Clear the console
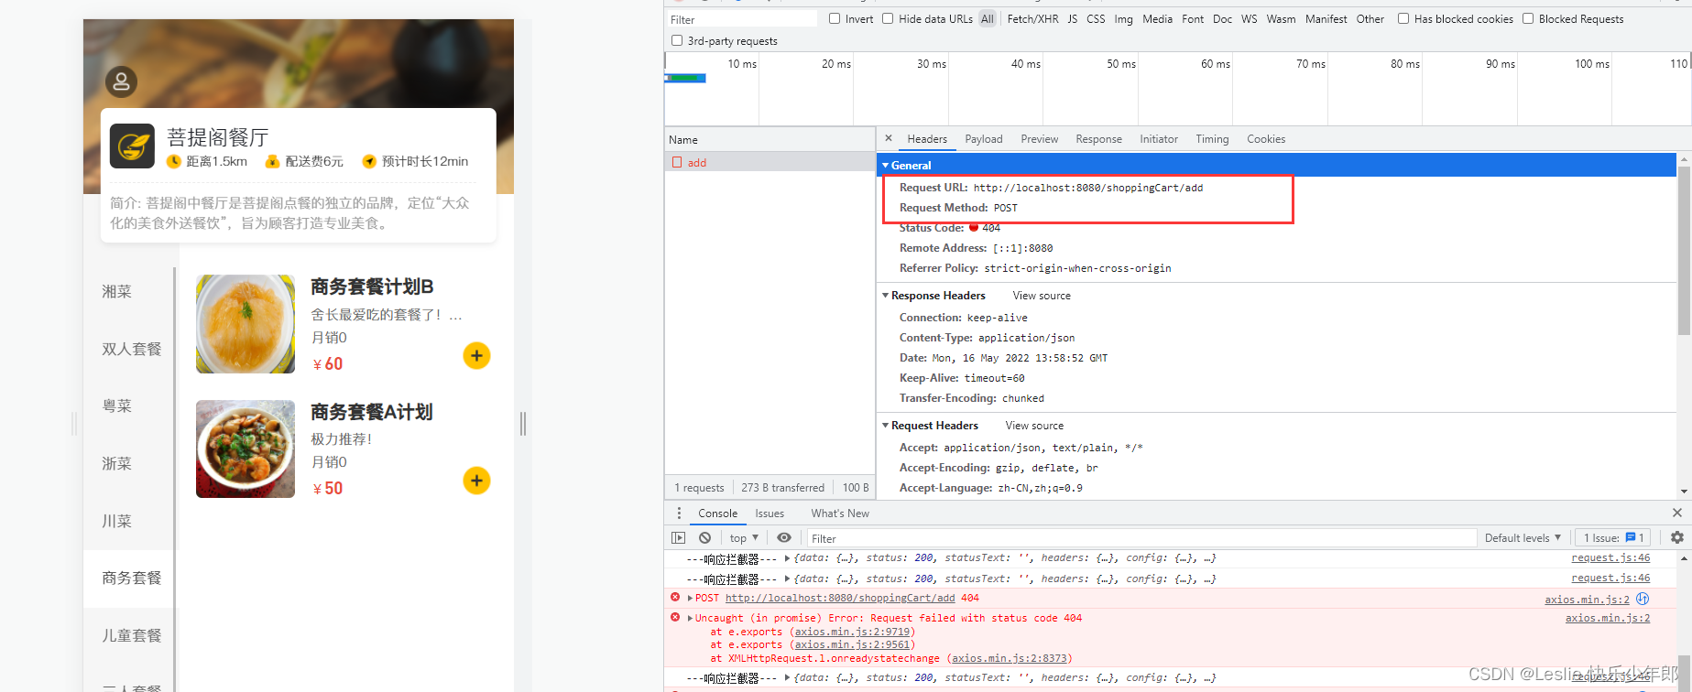Image resolution: width=1692 pixels, height=692 pixels. [704, 538]
